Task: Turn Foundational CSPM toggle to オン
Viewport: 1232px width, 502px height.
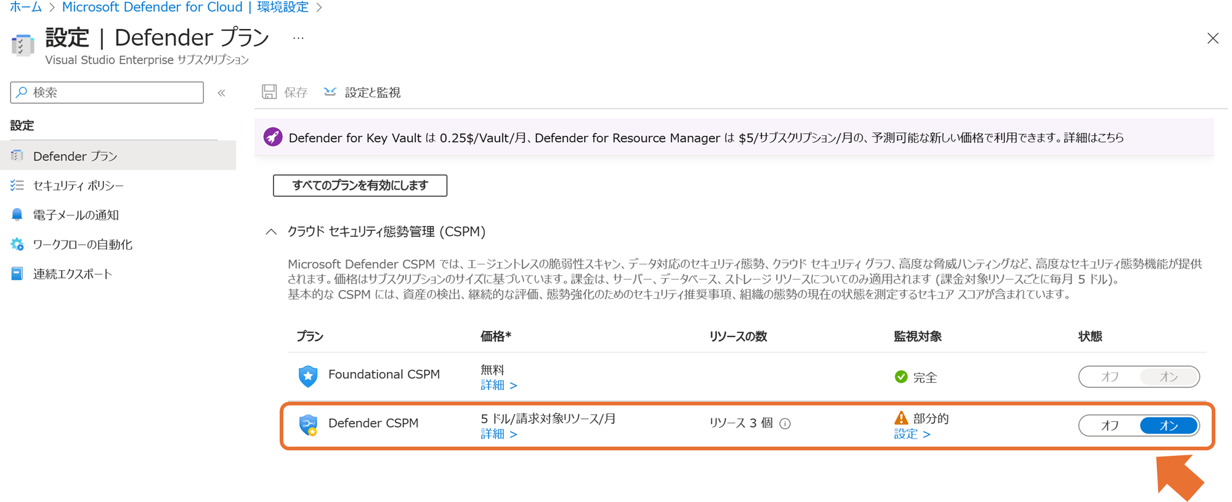Action: point(1169,376)
